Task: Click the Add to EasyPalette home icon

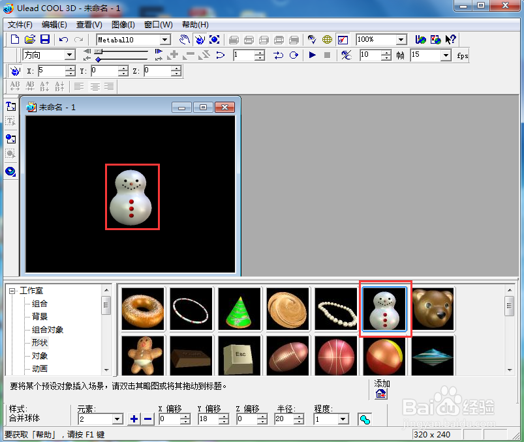Action: pos(381,394)
